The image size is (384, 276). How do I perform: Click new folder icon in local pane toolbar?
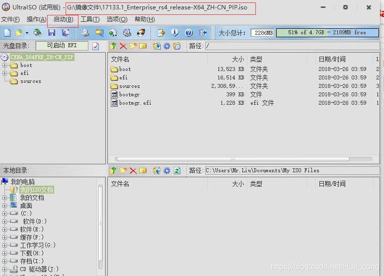123,170
